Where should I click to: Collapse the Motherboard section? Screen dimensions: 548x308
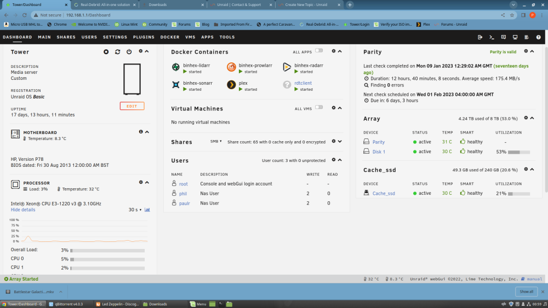coord(147,132)
